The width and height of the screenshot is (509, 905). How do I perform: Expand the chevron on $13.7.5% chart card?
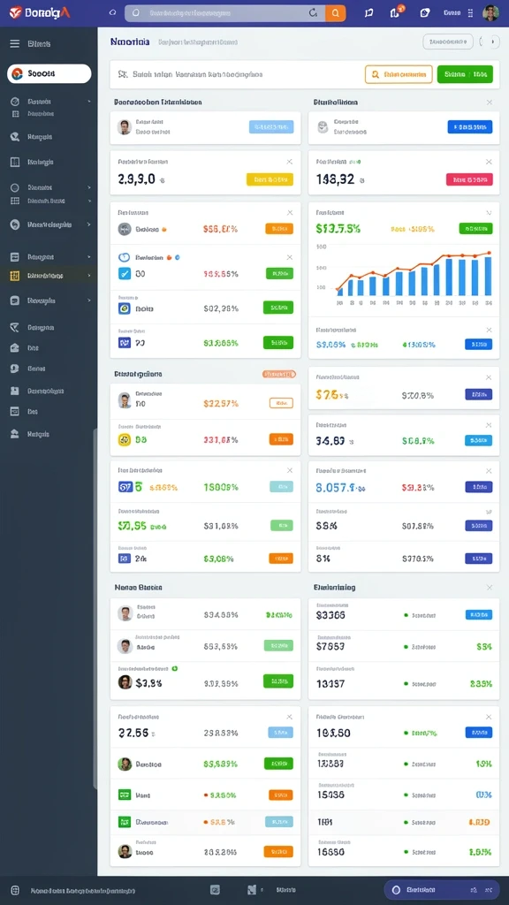[x=489, y=212]
